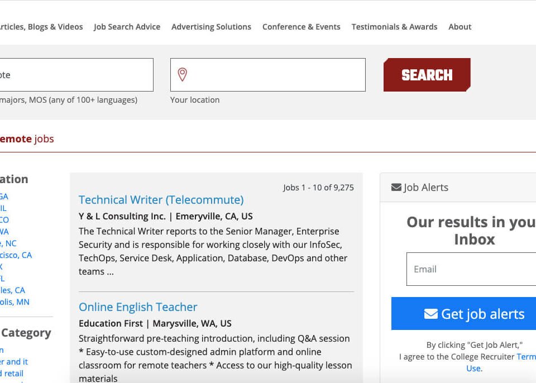Filter jobs by the NC location link
This screenshot has height=383, width=536.
pos(11,243)
